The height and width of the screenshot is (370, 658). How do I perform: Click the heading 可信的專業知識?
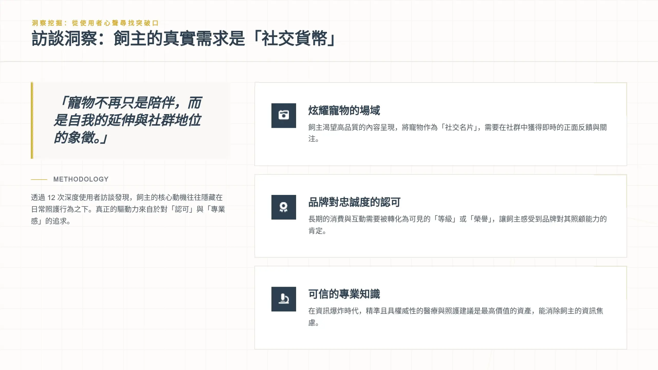pyautogui.click(x=344, y=294)
